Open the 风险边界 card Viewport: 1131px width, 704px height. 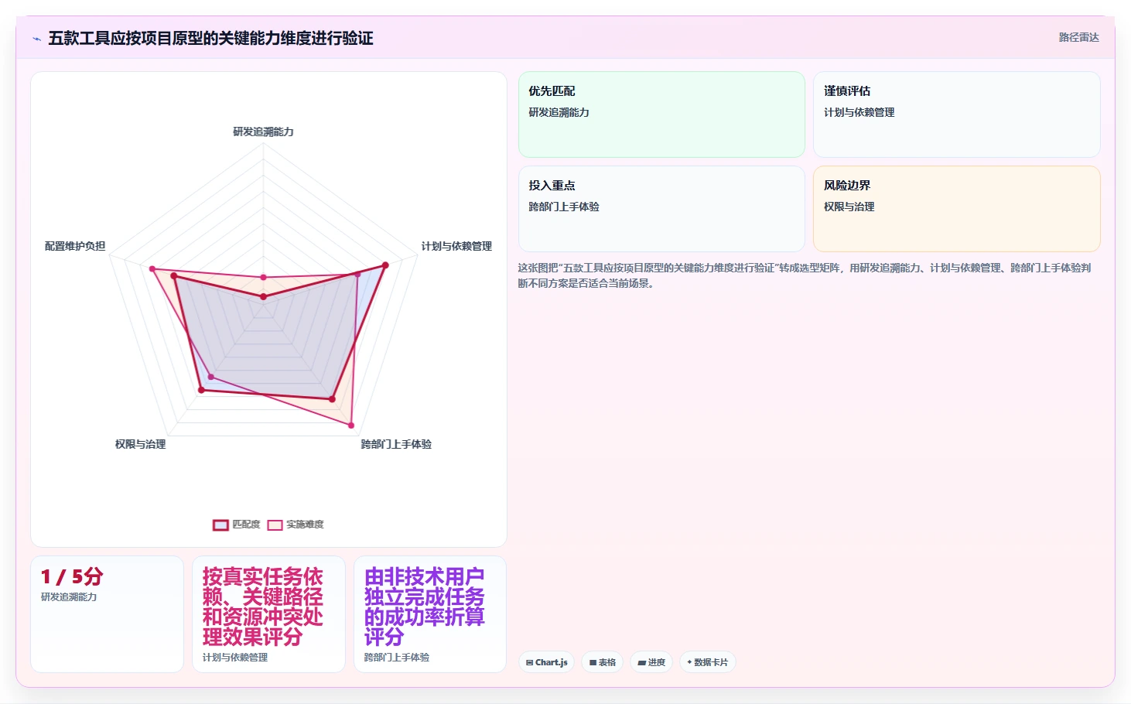pyautogui.click(x=956, y=209)
